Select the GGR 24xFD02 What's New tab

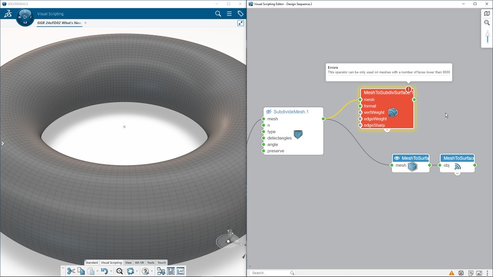click(59, 23)
